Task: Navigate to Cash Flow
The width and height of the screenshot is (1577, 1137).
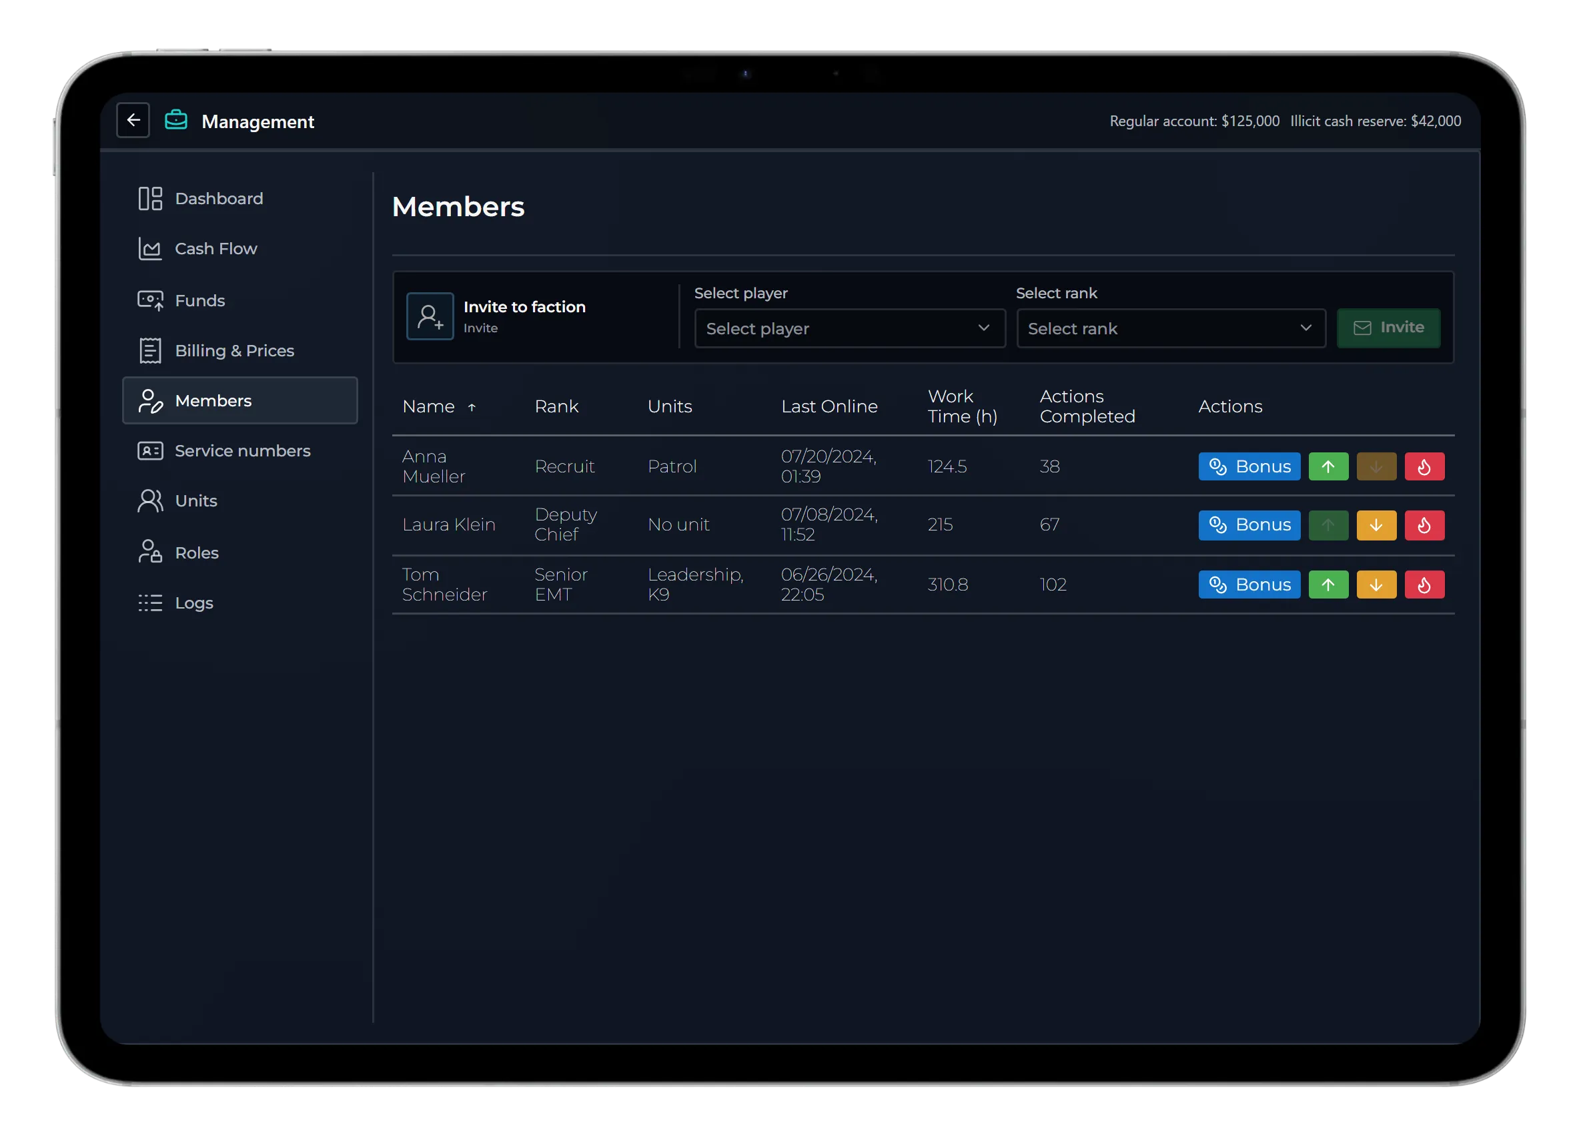Action: [x=240, y=249]
